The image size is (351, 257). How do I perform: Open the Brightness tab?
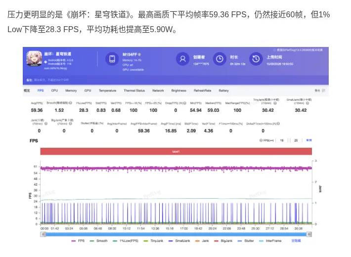click(x=178, y=90)
